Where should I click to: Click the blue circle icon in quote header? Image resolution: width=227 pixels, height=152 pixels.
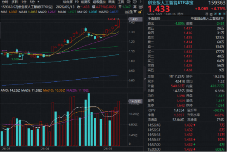click(220, 14)
